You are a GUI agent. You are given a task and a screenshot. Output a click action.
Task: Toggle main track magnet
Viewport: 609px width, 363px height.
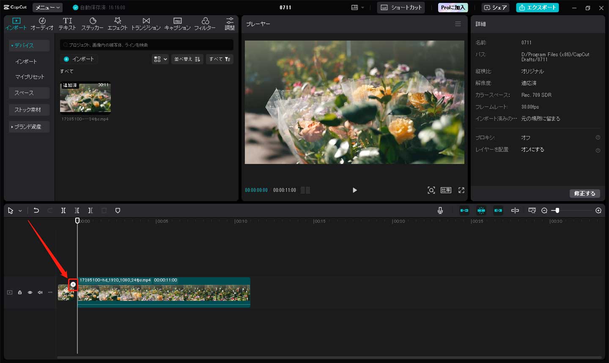464,210
